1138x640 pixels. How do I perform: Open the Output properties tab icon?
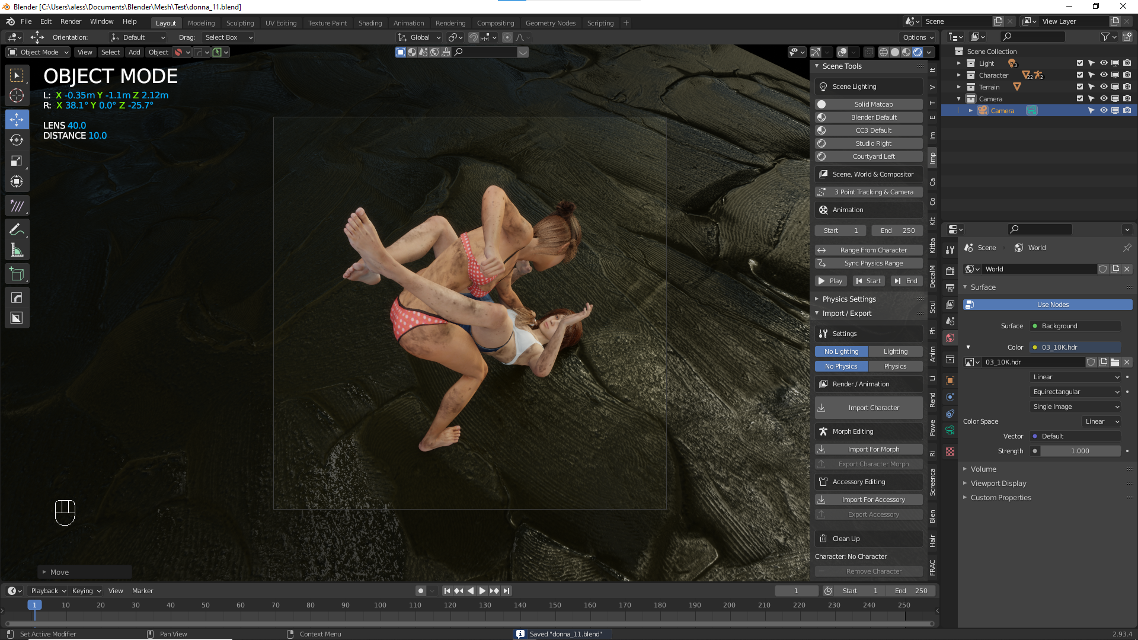[x=950, y=288]
